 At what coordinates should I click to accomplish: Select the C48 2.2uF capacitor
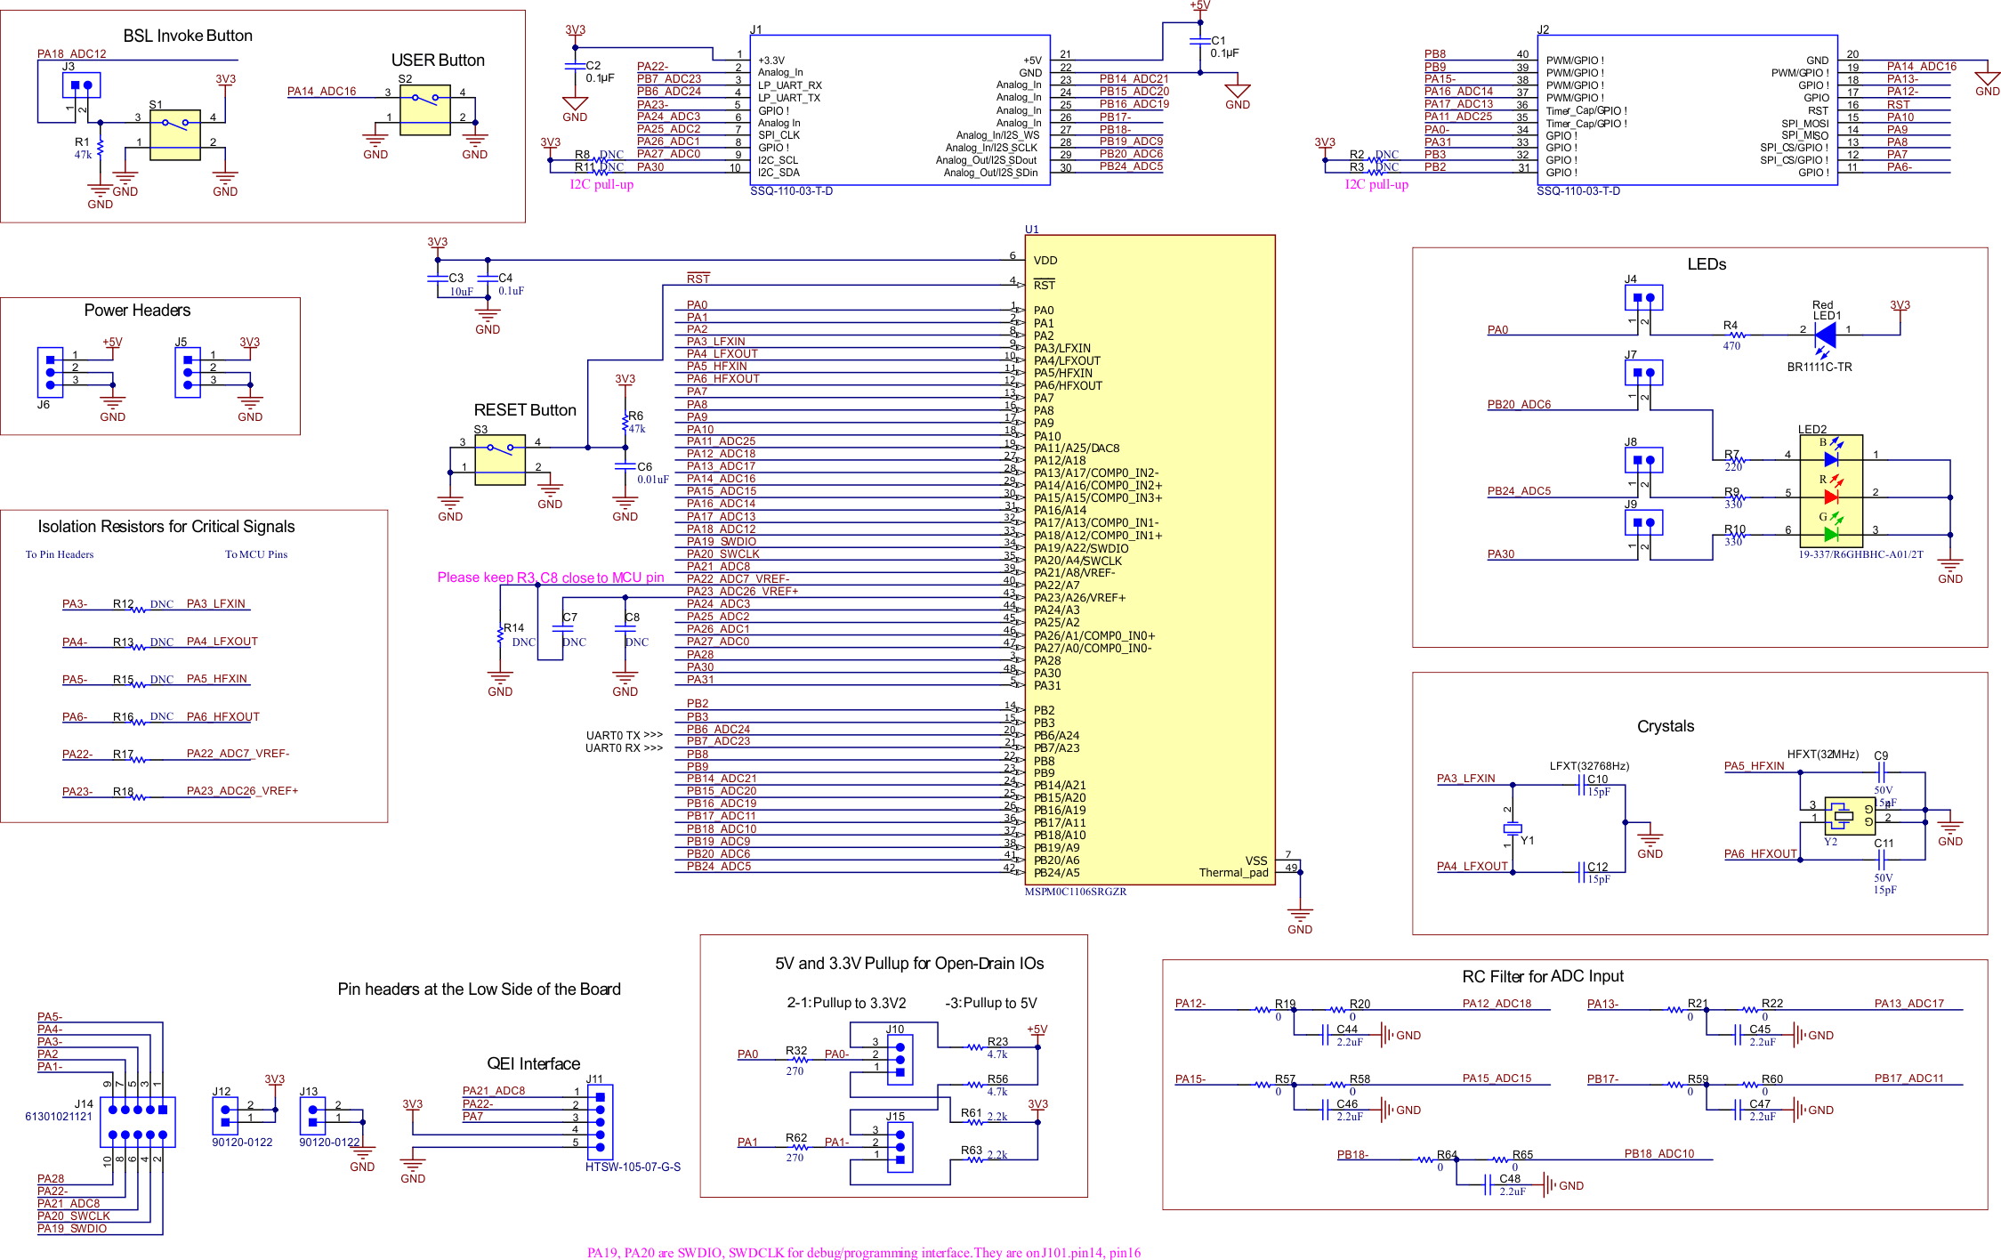(x=1489, y=1184)
